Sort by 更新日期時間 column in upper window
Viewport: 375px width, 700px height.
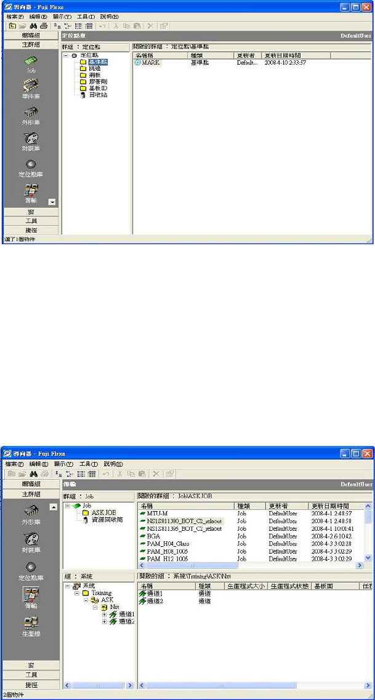(x=295, y=55)
